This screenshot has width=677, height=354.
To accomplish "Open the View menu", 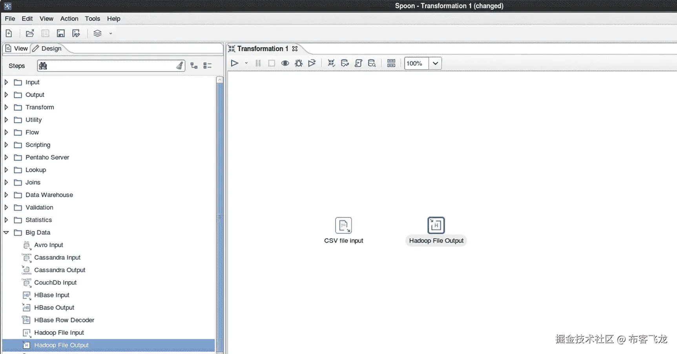I will [x=46, y=18].
